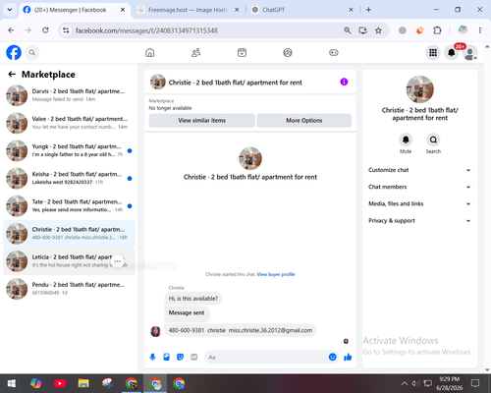491x393 pixels.
Task: Click the purple conversation info icon
Action: point(344,82)
